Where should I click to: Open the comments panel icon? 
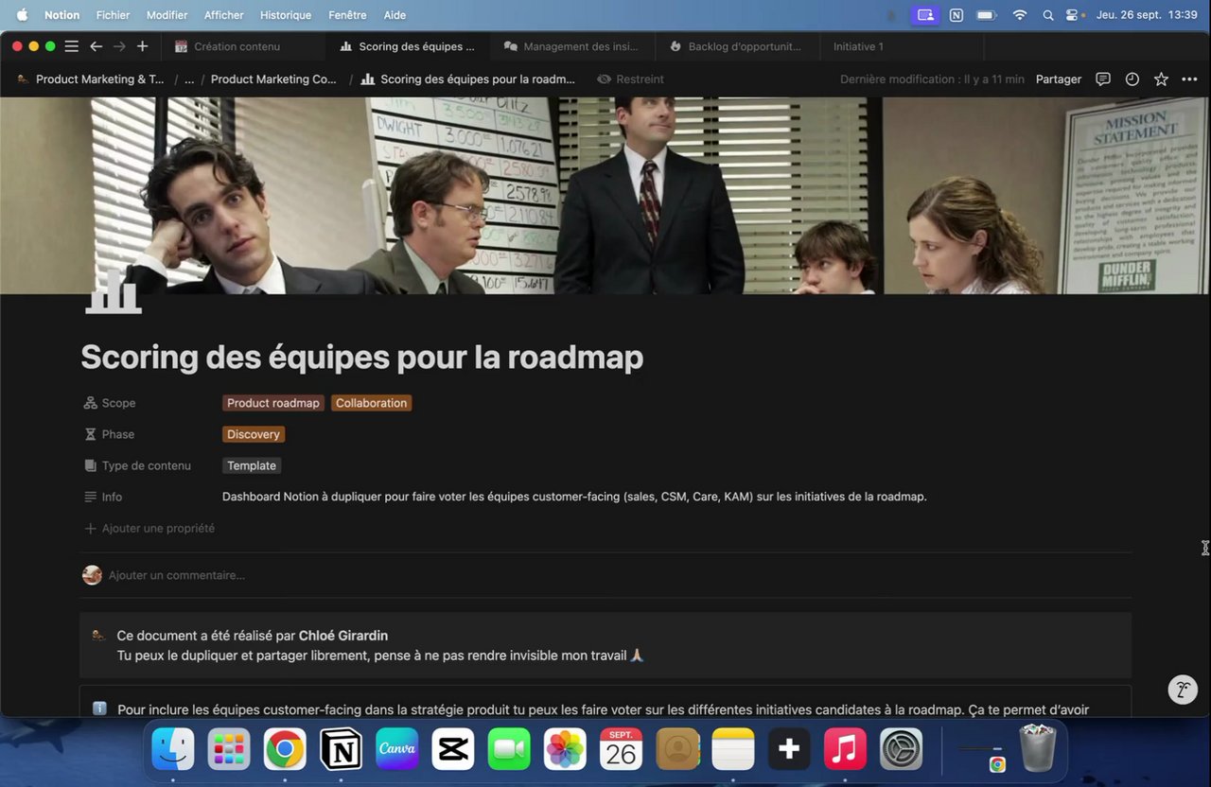(x=1103, y=79)
